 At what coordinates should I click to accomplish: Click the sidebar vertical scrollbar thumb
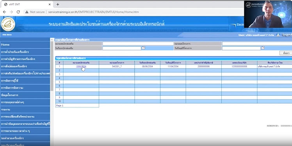pyautogui.click(x=52, y=66)
